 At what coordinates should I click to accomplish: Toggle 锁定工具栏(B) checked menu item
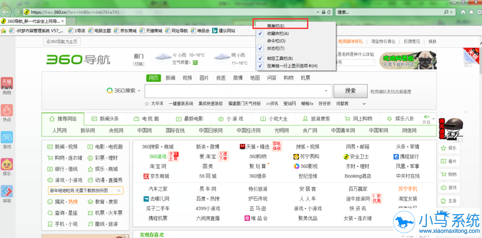click(295, 58)
